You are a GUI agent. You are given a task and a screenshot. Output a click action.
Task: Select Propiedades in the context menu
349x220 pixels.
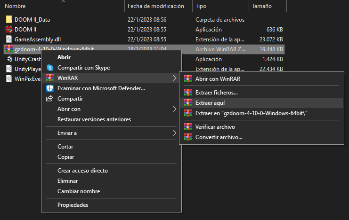click(x=73, y=205)
